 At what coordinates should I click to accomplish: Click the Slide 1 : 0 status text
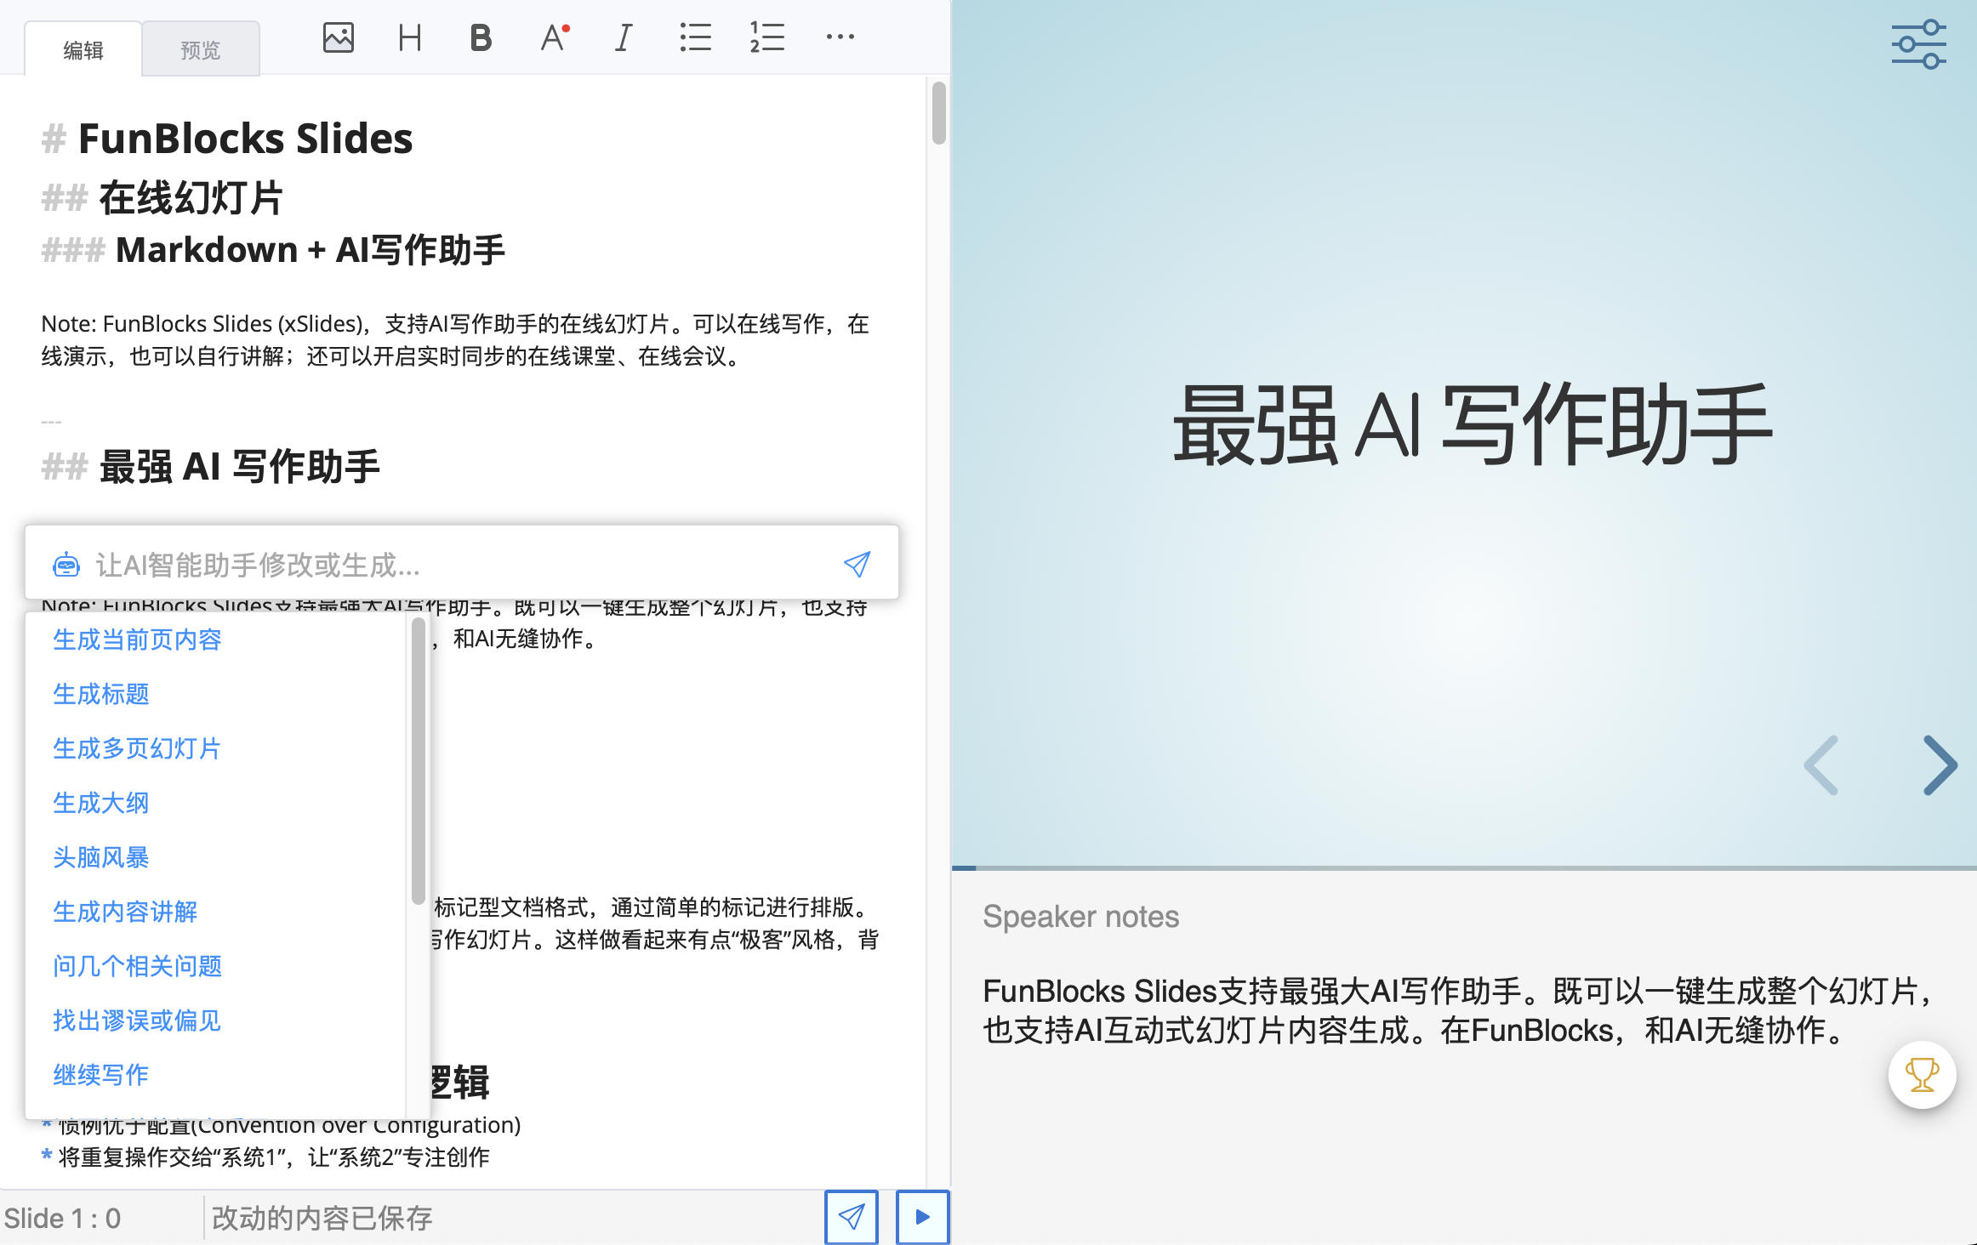(x=62, y=1218)
